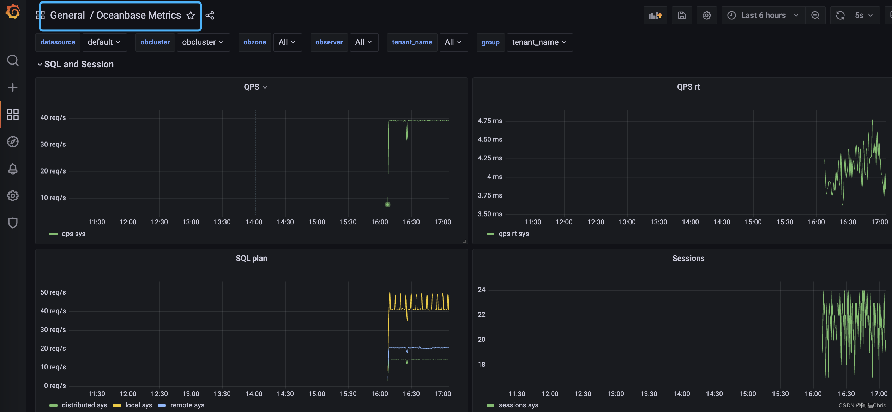892x412 pixels.
Task: Toggle the sessions sys legend series
Action: (518, 405)
